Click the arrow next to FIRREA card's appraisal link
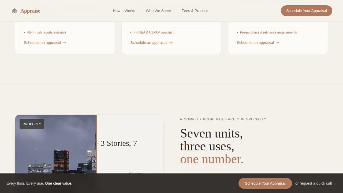 click(171, 43)
